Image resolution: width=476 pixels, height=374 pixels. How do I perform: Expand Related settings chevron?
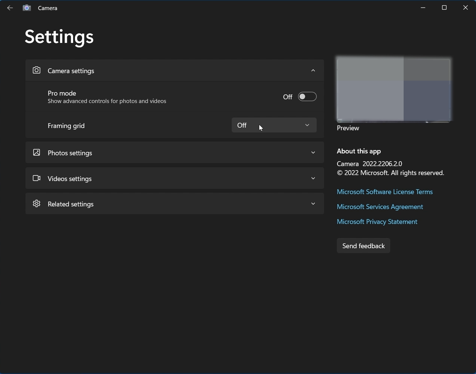click(313, 203)
